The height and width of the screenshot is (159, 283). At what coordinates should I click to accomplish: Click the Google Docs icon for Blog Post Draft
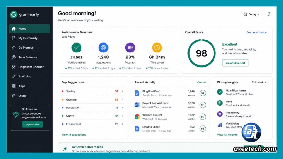click(137, 93)
